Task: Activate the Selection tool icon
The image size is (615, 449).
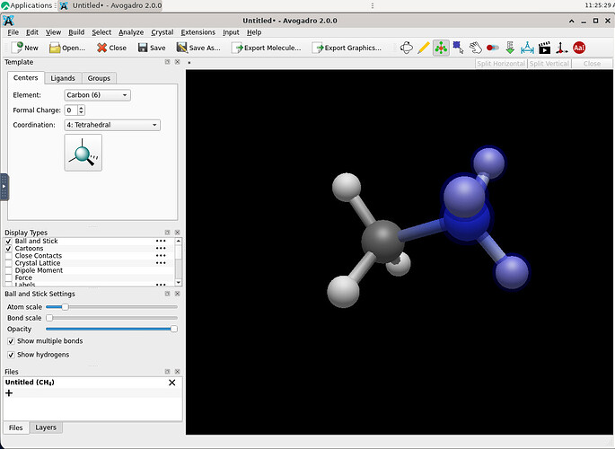Action: pos(458,48)
